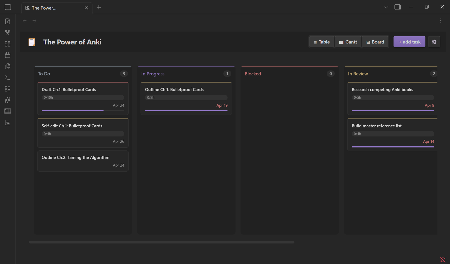This screenshot has height=264, width=450.
Task: Click the "0/5h" time pill
Action: click(393, 98)
